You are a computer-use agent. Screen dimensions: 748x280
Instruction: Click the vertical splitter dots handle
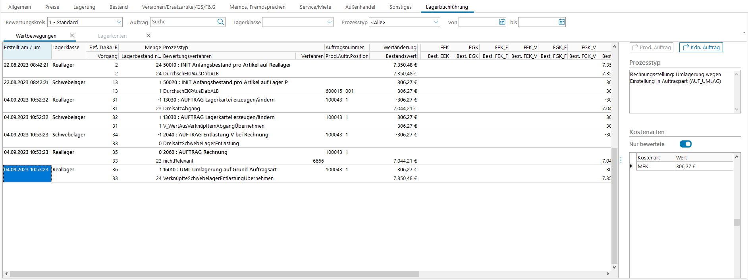pyautogui.click(x=621, y=160)
